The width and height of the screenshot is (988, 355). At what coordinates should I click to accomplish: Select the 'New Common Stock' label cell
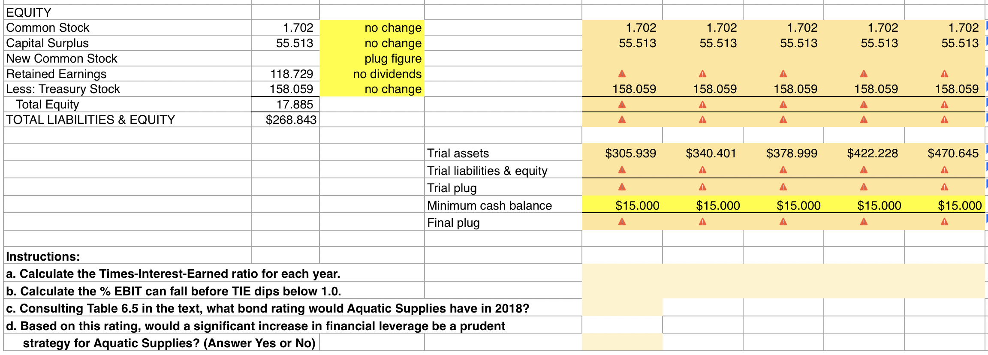[62, 58]
